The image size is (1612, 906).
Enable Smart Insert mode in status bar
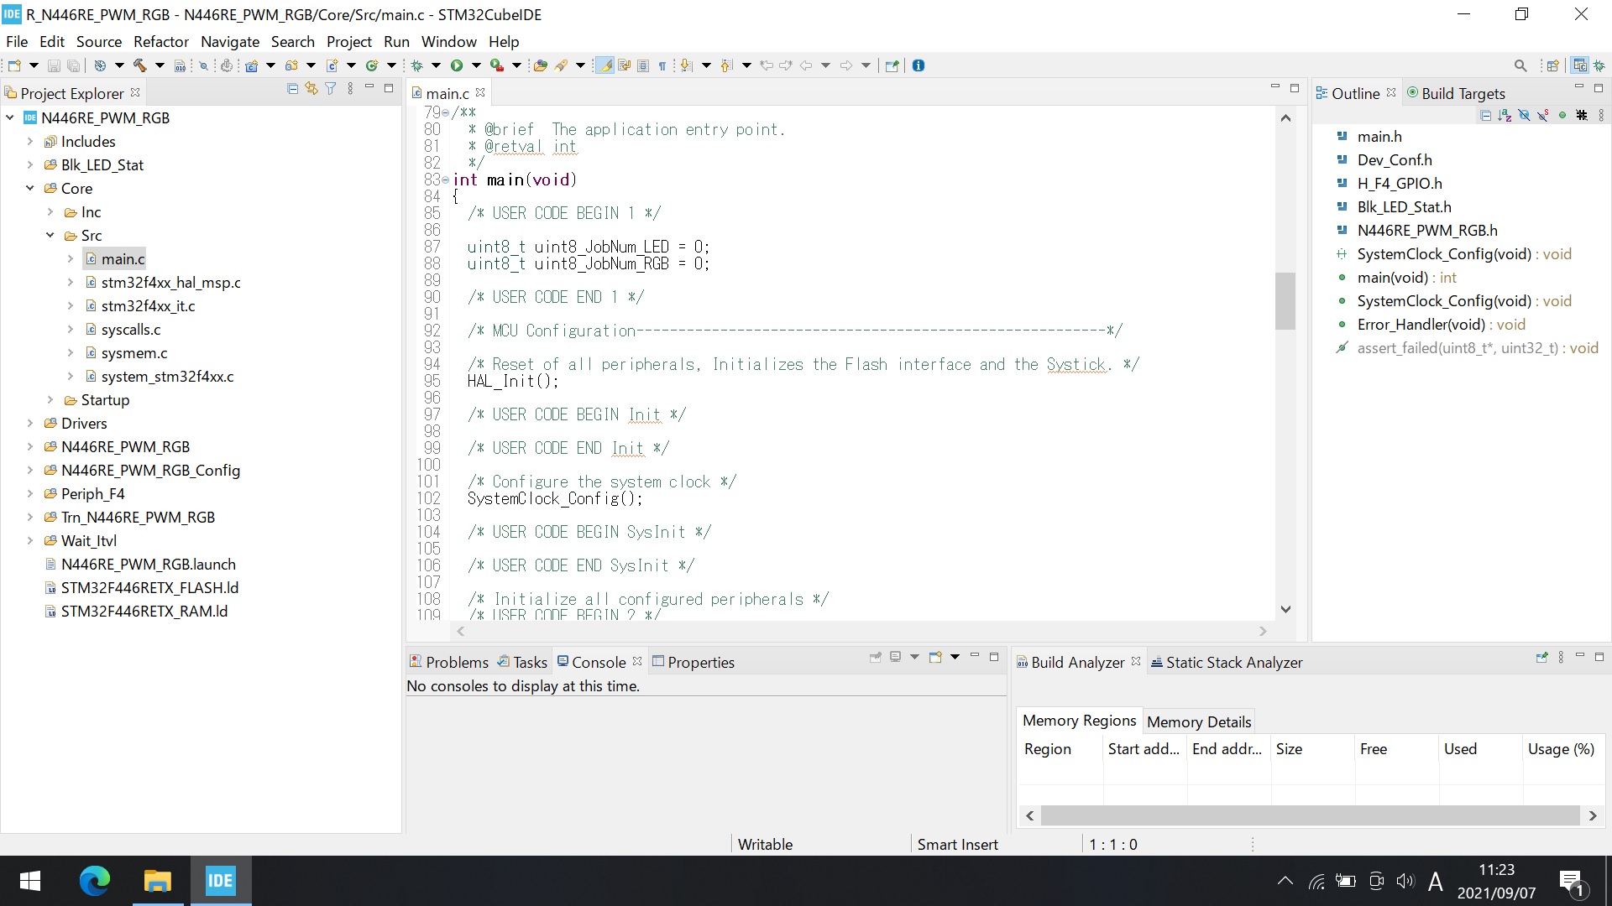(x=958, y=844)
